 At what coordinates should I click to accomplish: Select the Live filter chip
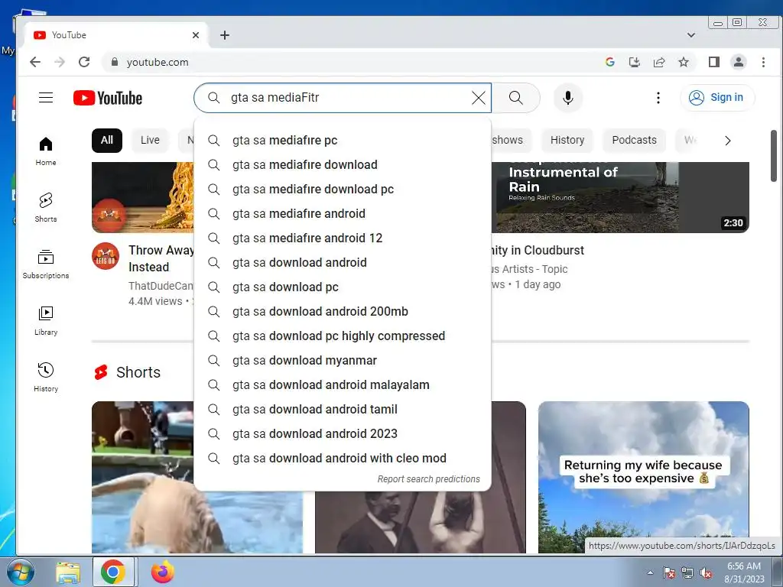[150, 141]
